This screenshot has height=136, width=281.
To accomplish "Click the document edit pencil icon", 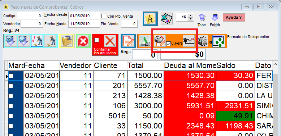I will tap(128, 41).
